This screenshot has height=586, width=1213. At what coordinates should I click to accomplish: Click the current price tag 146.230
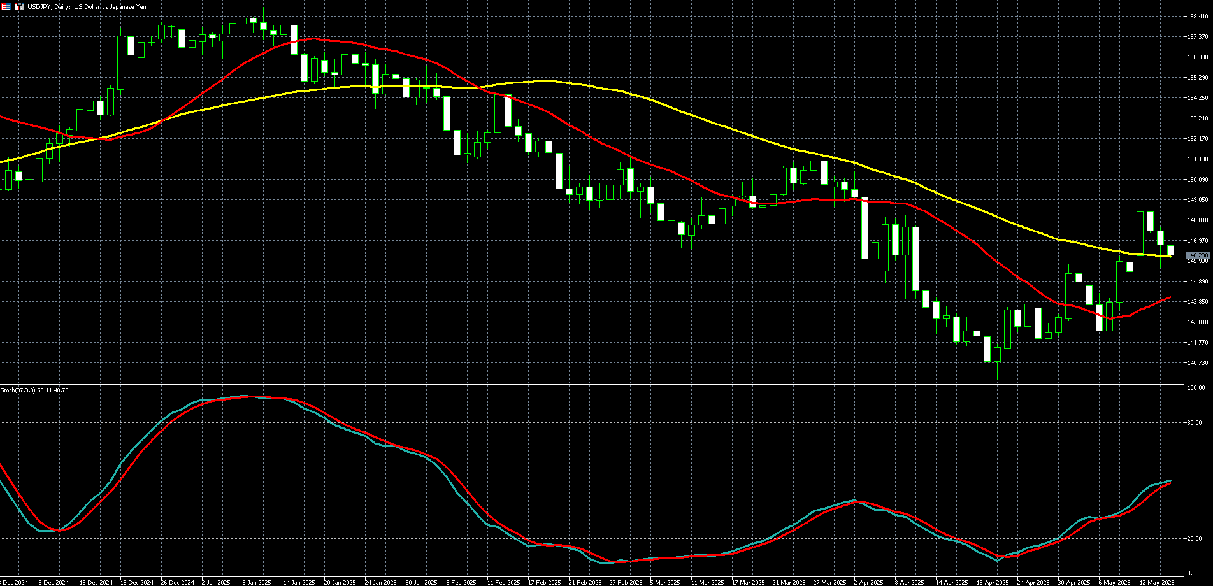(1198, 255)
